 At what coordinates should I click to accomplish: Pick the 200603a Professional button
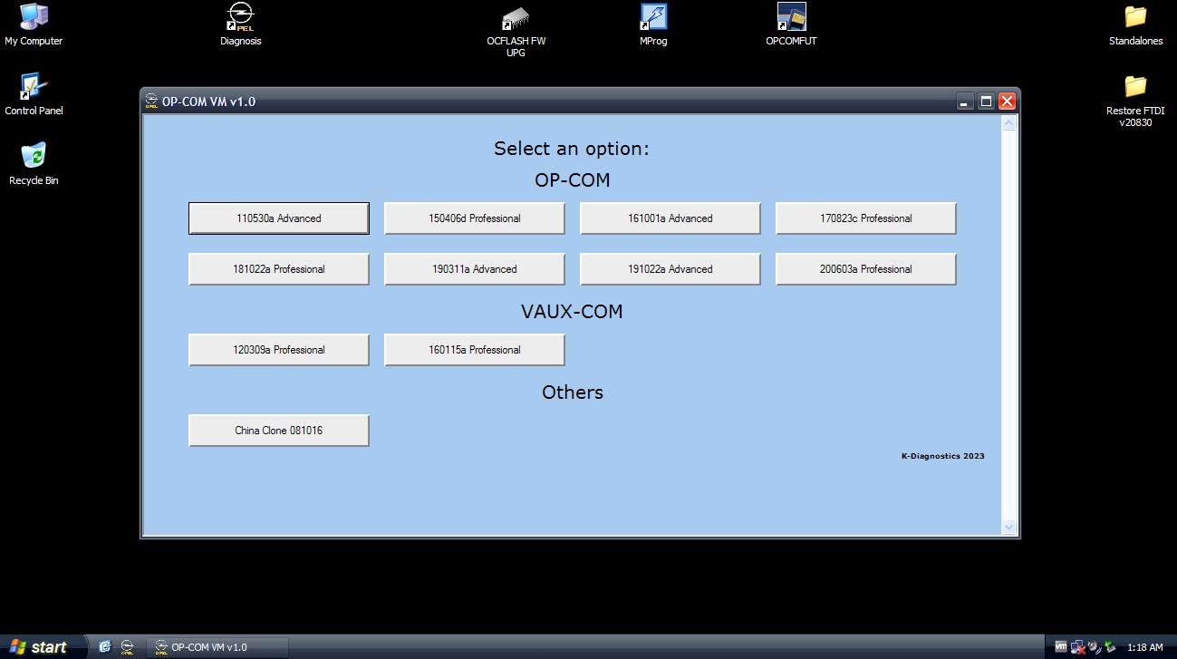pos(866,269)
